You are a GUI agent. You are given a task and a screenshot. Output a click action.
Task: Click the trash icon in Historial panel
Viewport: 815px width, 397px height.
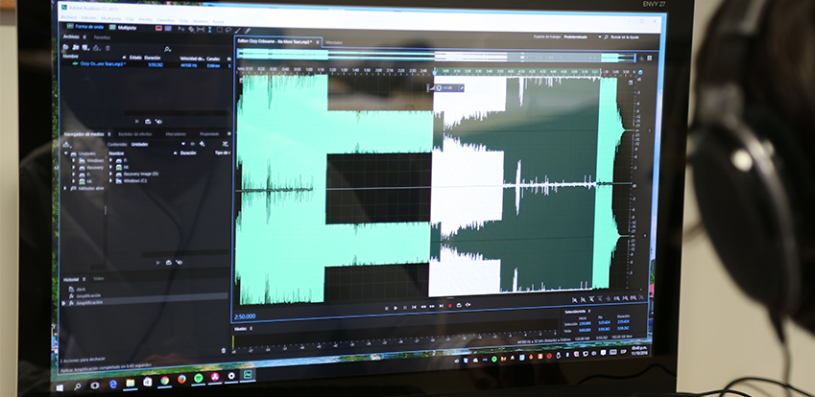(x=224, y=350)
